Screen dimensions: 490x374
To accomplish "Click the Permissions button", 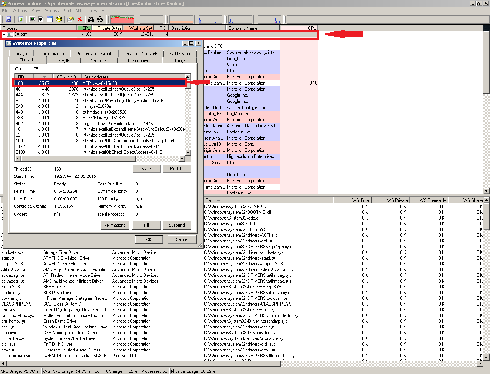I will tap(115, 225).
